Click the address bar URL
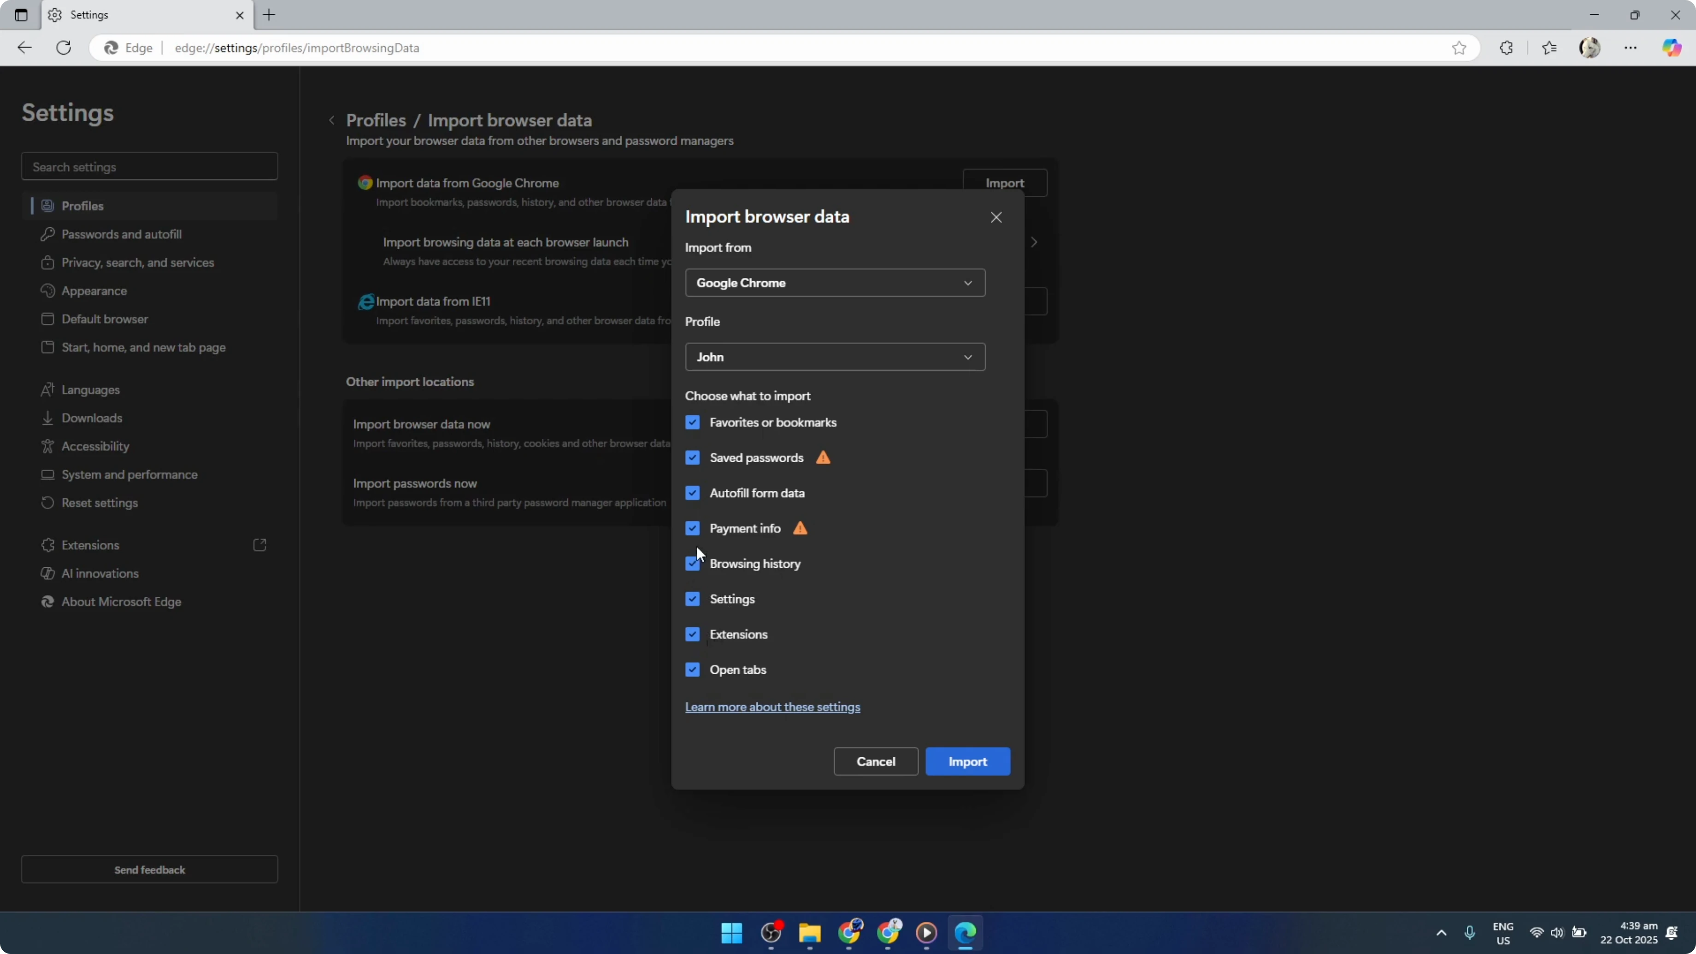 (x=297, y=47)
